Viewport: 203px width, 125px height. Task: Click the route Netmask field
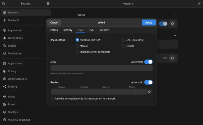[93, 92]
